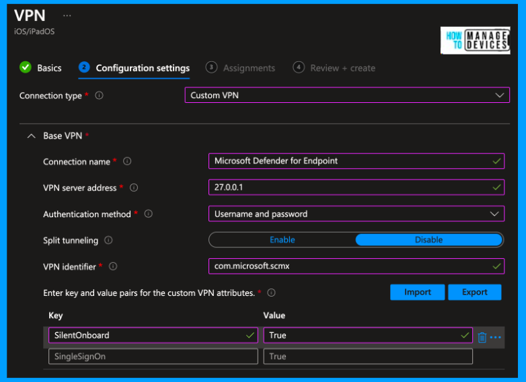Viewport: 526px width, 382px height.
Task: Click the info icon beside VPN server address
Action: pos(134,188)
